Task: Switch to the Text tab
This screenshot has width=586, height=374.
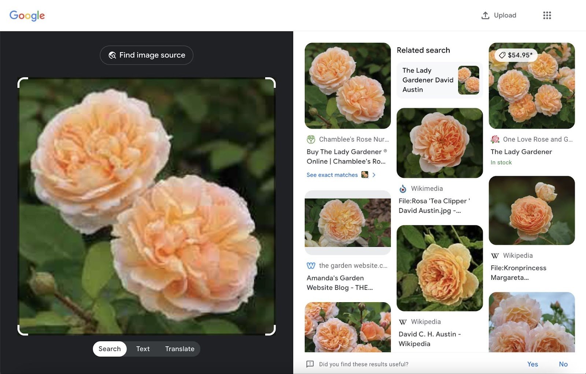Action: (x=143, y=349)
